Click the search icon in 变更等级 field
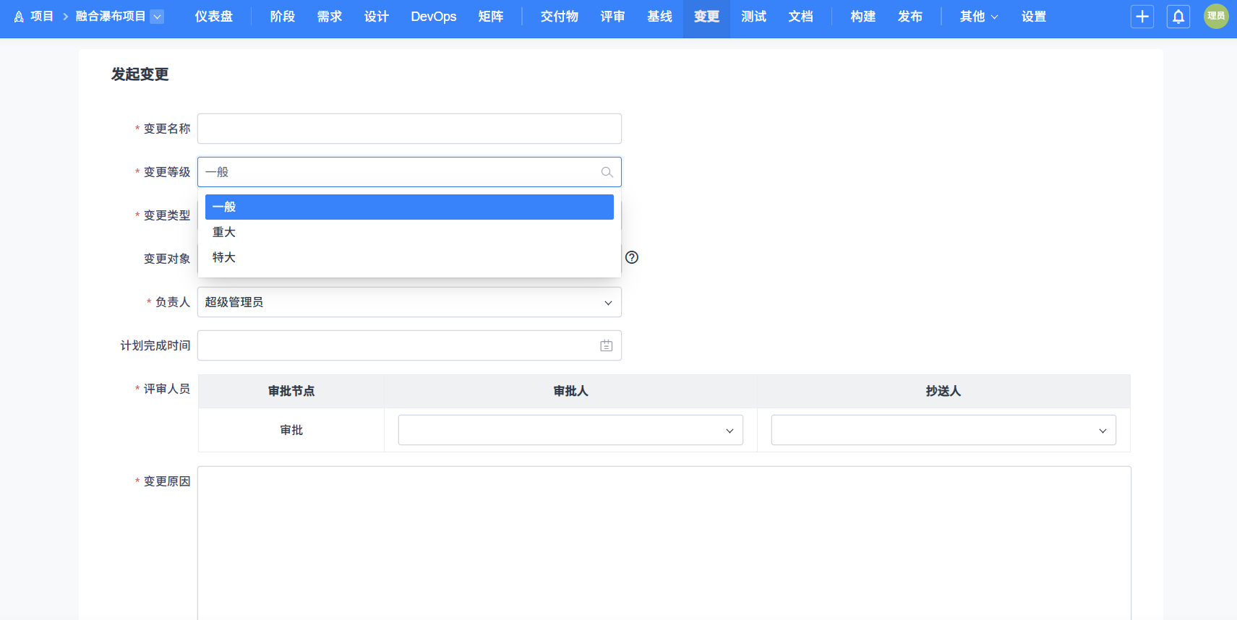 [607, 172]
